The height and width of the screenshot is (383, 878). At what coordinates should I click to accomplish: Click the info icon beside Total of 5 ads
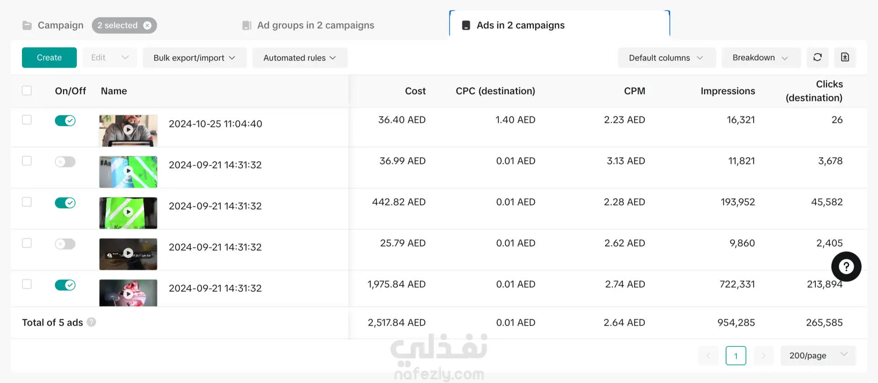[91, 322]
